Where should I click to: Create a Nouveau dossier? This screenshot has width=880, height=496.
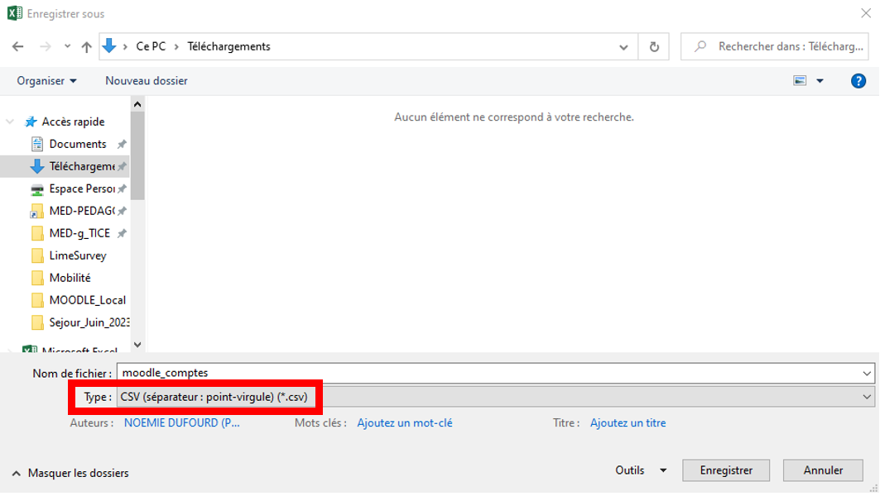(147, 81)
